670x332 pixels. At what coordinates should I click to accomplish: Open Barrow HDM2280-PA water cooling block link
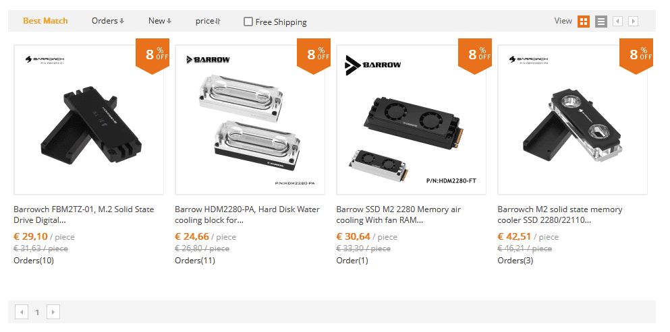tap(247, 215)
